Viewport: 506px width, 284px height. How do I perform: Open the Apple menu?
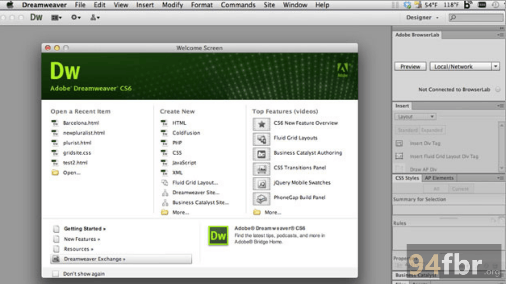click(x=10, y=5)
